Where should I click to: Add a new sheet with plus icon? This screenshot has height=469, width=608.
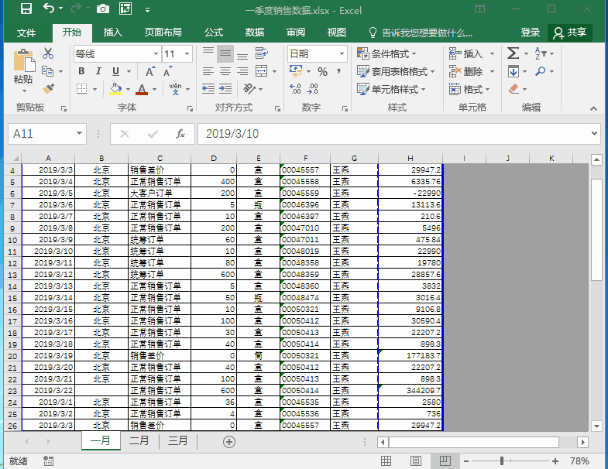pos(228,441)
